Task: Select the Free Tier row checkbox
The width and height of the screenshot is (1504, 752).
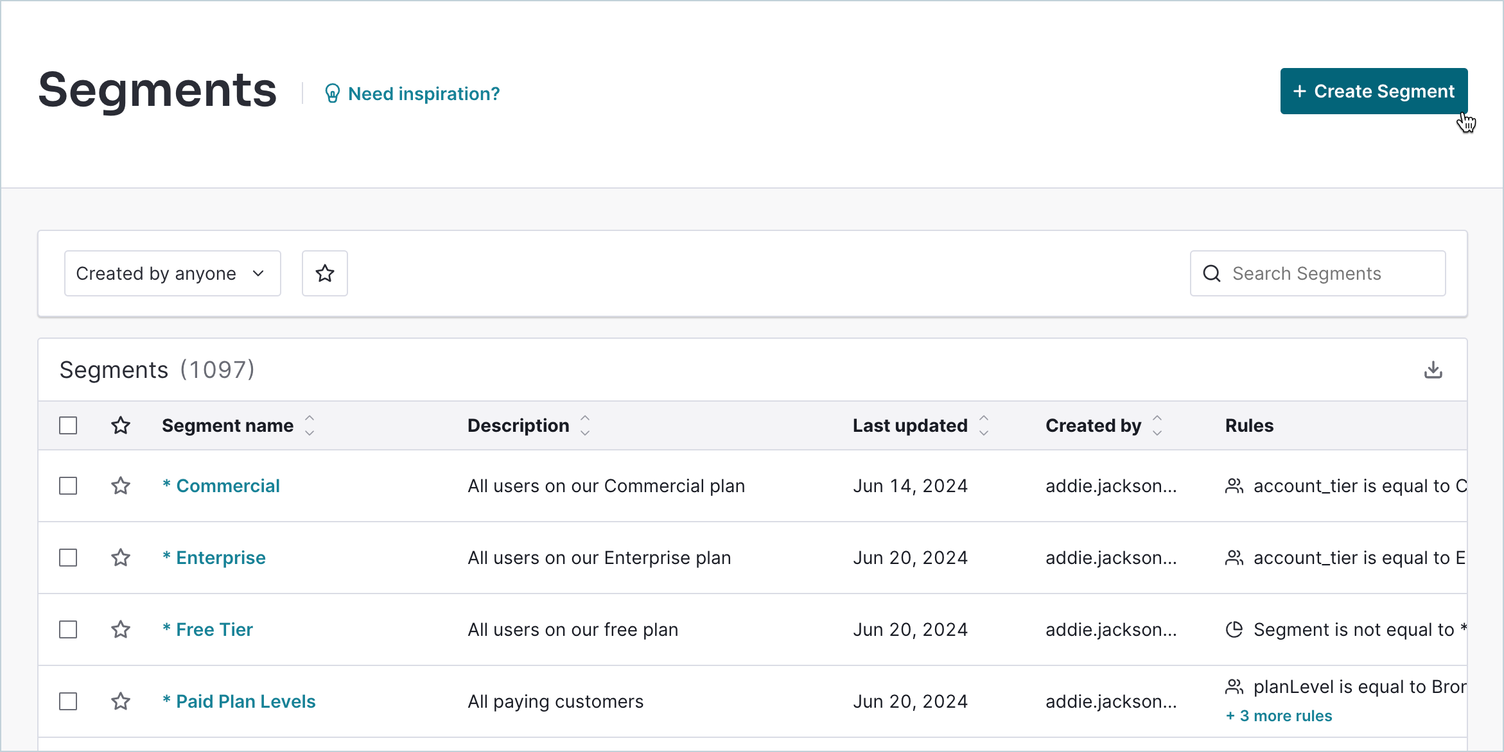Action: click(x=68, y=629)
